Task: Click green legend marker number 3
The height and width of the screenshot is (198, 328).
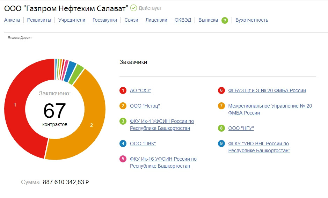Action: [123, 121]
